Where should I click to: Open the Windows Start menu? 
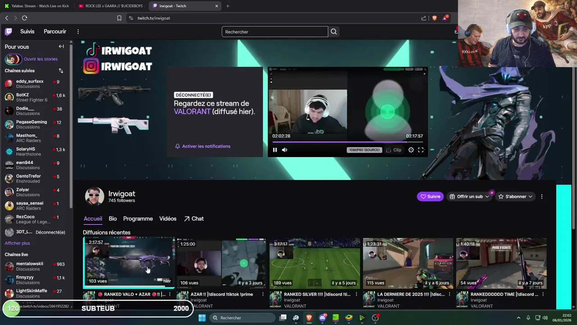[x=202, y=318]
